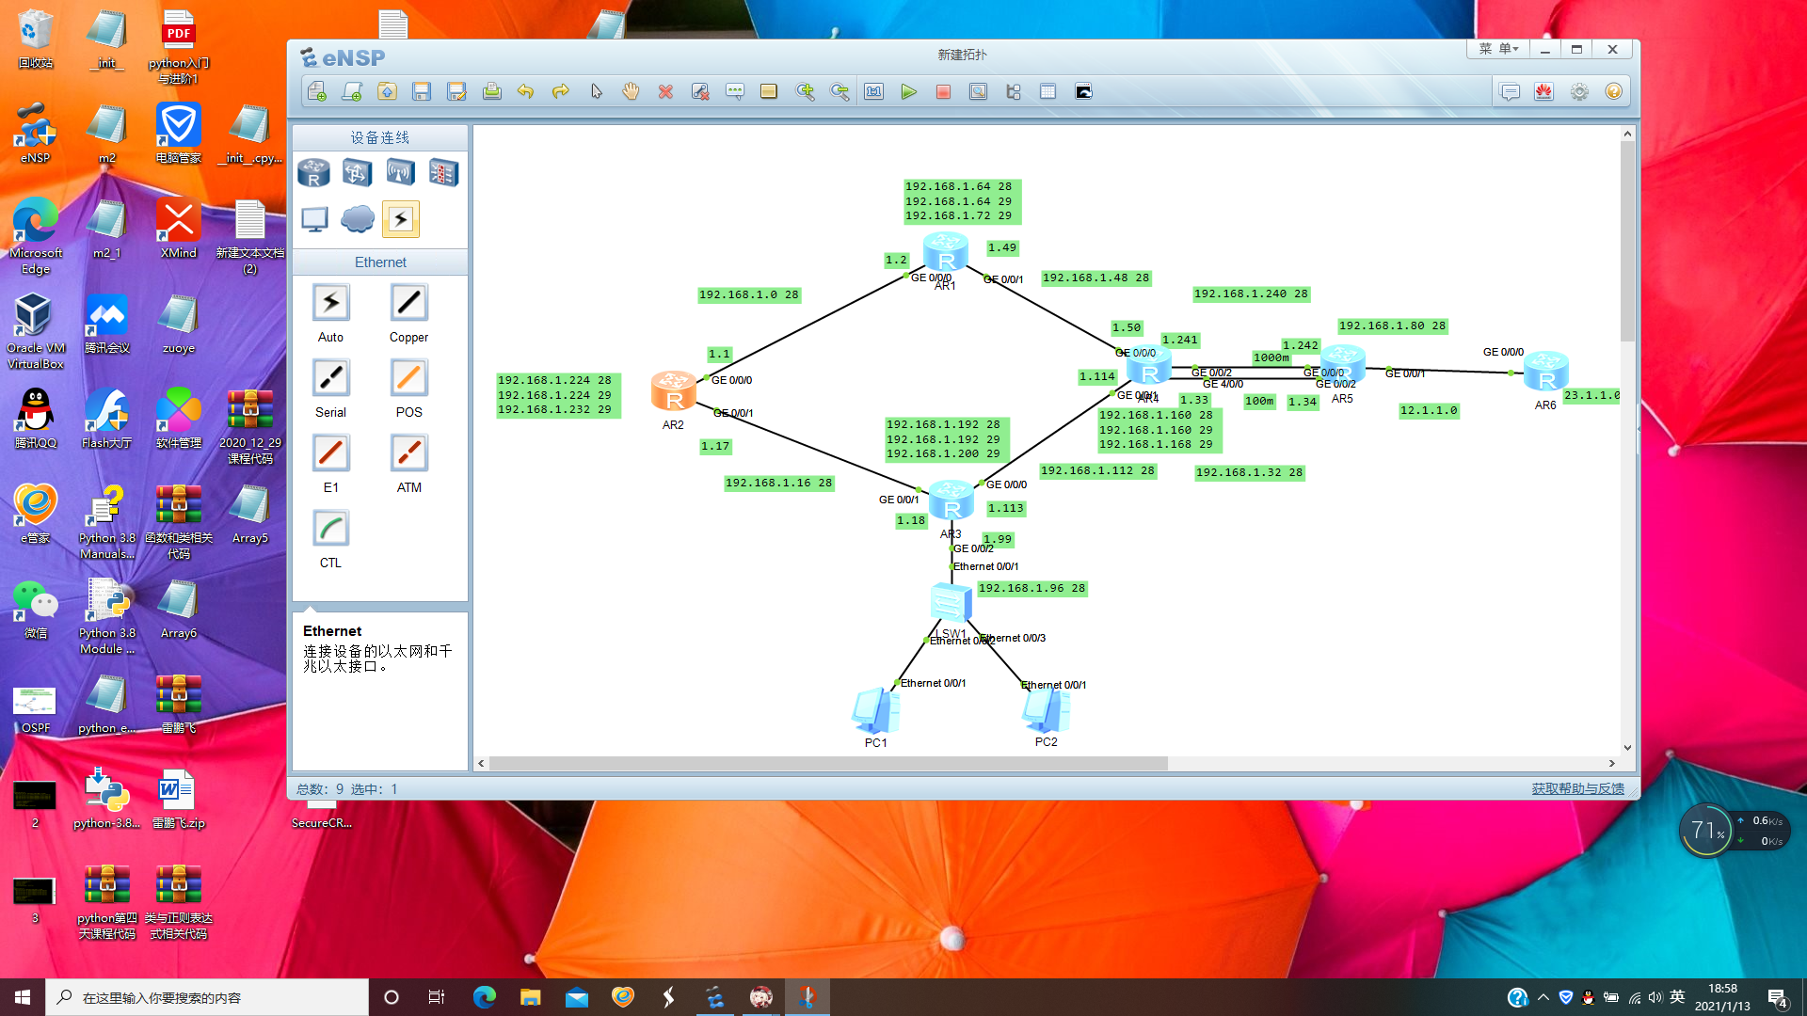1807x1016 pixels.
Task: Click the red X delete tool
Action: coord(665,92)
